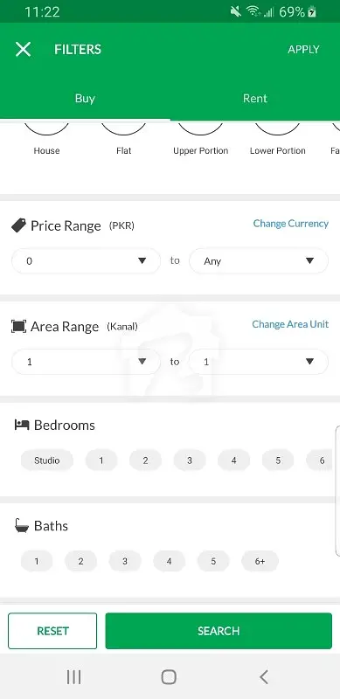Click the Change Currency link
This screenshot has height=699, width=340.
291,224
